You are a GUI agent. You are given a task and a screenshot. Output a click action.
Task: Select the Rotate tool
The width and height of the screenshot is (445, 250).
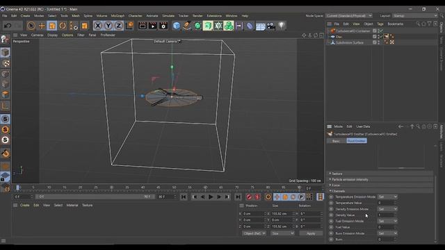(x=63, y=26)
